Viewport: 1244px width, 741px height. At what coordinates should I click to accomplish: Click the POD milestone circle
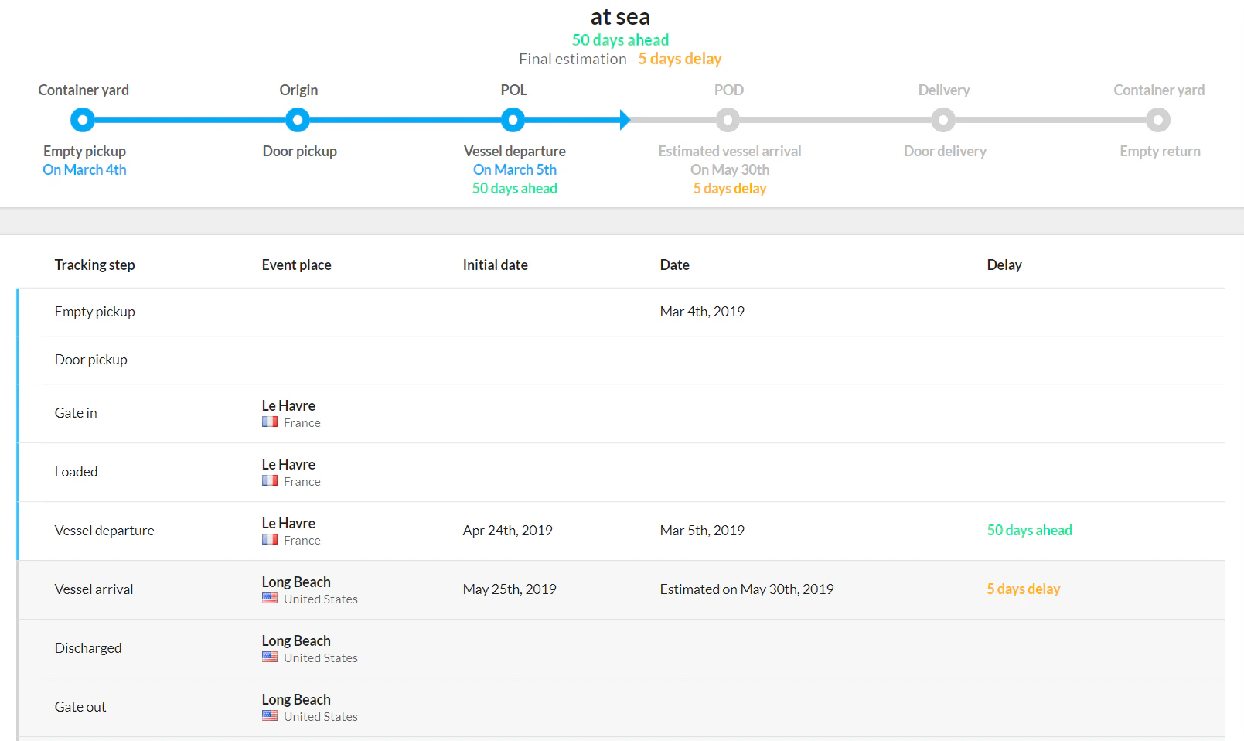coord(728,120)
